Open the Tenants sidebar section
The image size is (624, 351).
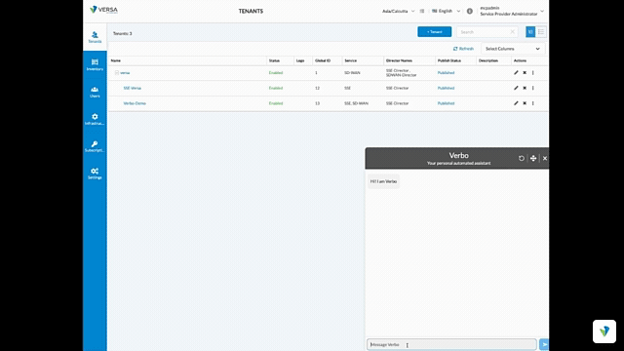(95, 37)
